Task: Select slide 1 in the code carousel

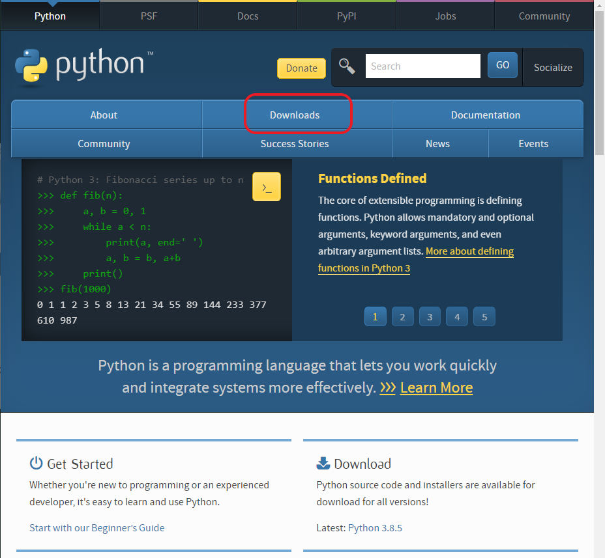Action: 375,317
